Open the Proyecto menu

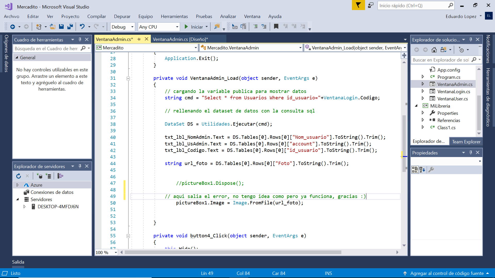[x=70, y=16]
